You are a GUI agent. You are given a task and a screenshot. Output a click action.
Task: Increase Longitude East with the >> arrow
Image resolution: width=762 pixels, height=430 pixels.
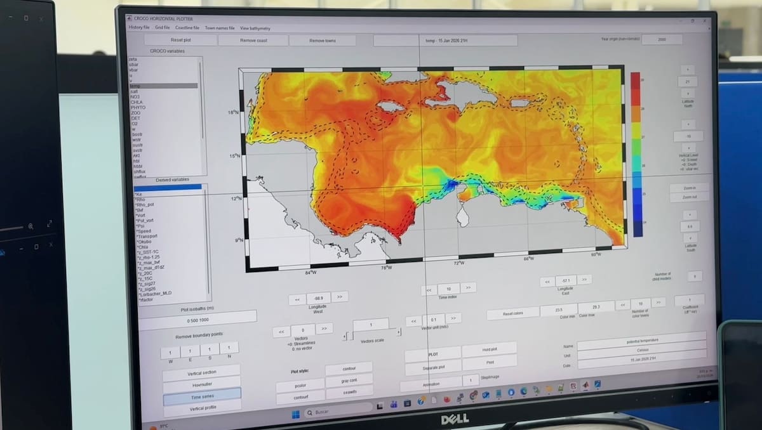pyautogui.click(x=584, y=279)
